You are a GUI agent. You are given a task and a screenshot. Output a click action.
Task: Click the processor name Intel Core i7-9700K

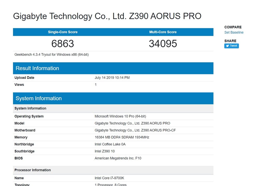coord(109,178)
